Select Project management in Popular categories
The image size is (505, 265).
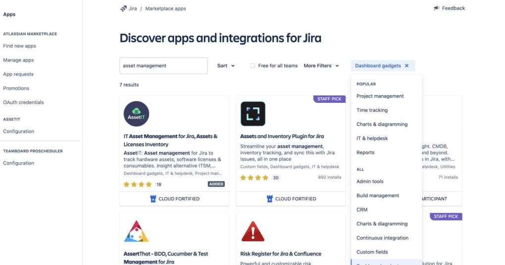(380, 96)
